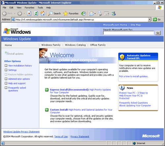Click the Print toolbar icon
This screenshot has width=165, height=146.
click(x=100, y=14)
